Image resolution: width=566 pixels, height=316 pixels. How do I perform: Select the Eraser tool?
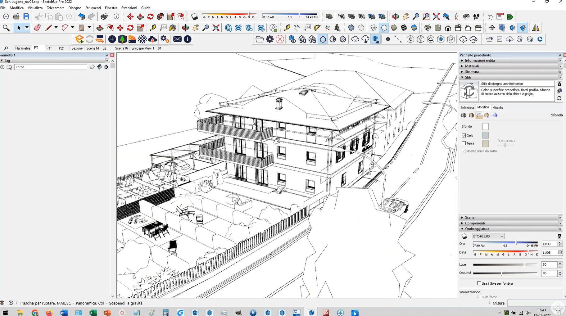tap(37, 28)
